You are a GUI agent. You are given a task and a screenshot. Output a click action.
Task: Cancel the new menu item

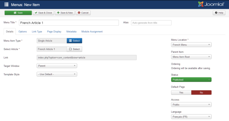(x=83, y=13)
